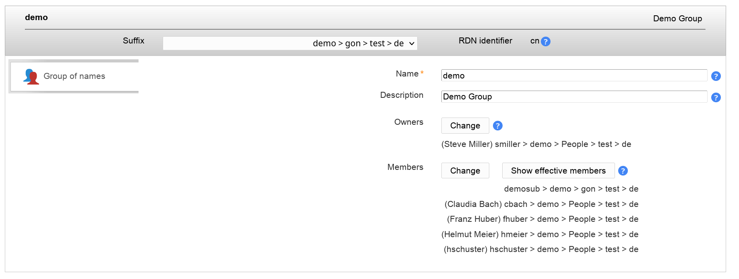Image resolution: width=739 pixels, height=279 pixels.
Task: Click the Franz Huber member entry
Action: (x=542, y=219)
